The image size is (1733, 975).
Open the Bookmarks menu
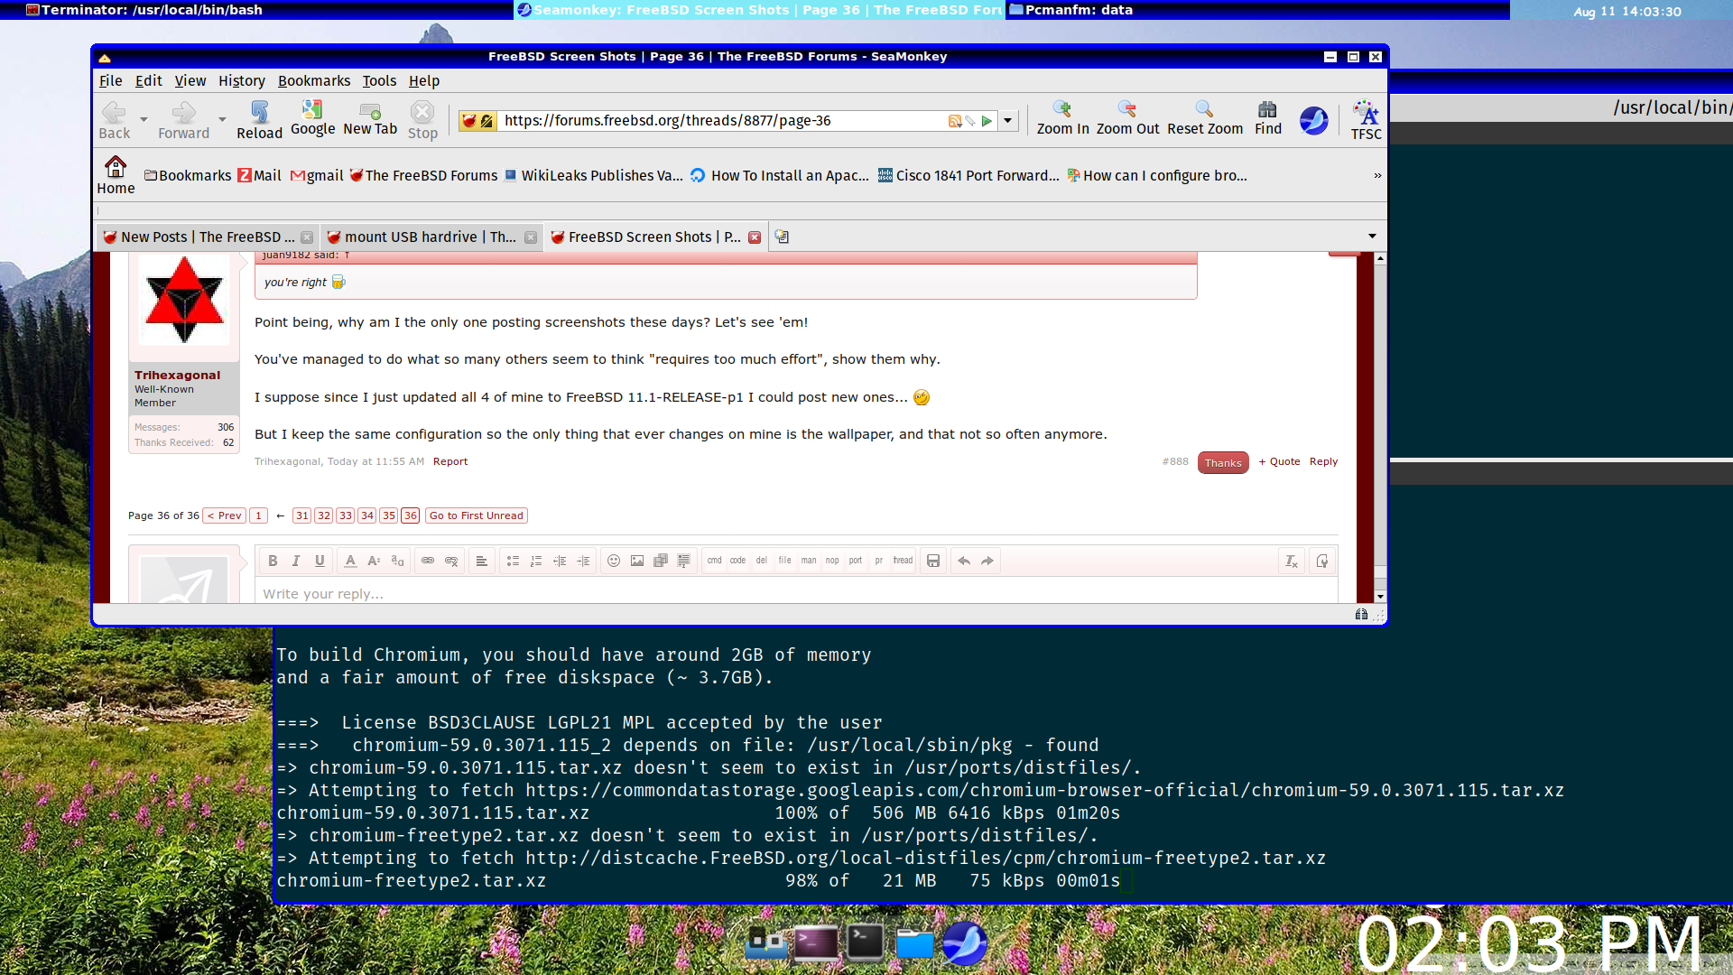coord(313,80)
